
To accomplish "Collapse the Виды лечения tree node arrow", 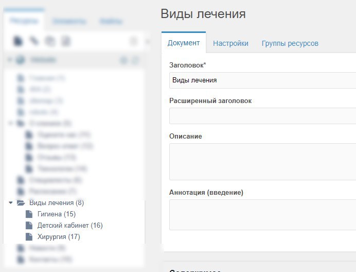I will click(x=10, y=202).
